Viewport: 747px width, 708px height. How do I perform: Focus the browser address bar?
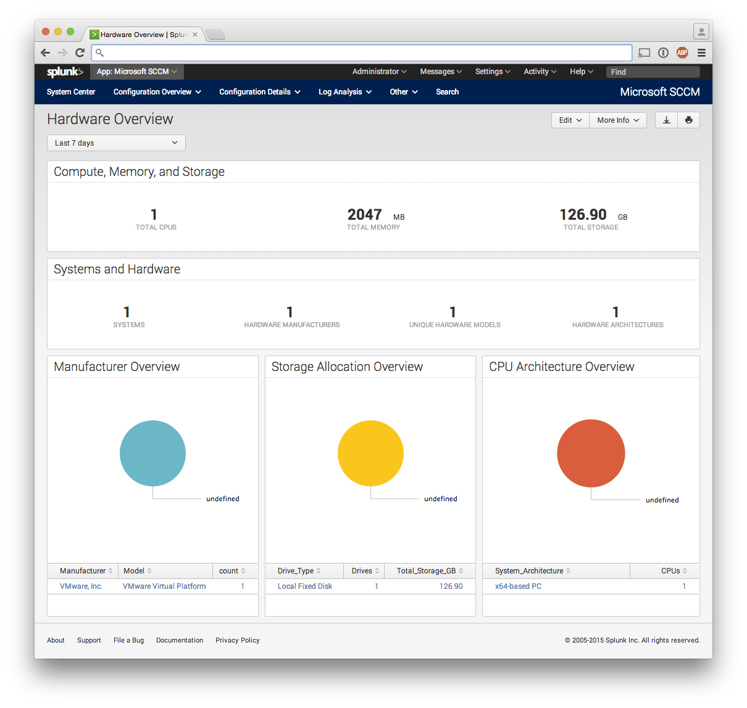(x=362, y=52)
